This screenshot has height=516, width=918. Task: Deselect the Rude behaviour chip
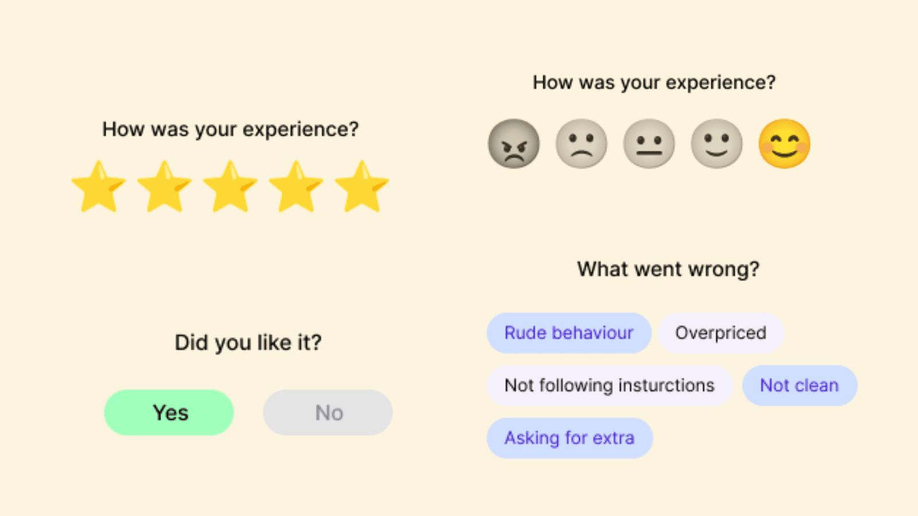click(x=569, y=333)
